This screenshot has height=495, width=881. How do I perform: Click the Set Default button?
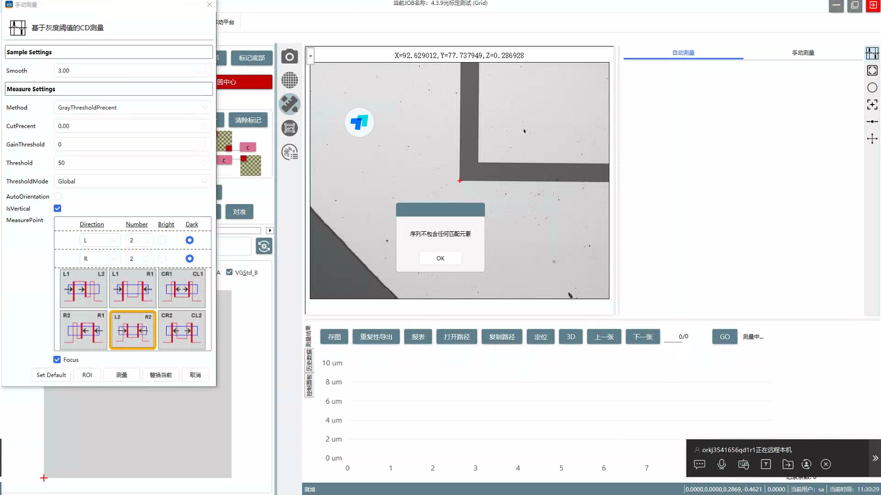(51, 375)
